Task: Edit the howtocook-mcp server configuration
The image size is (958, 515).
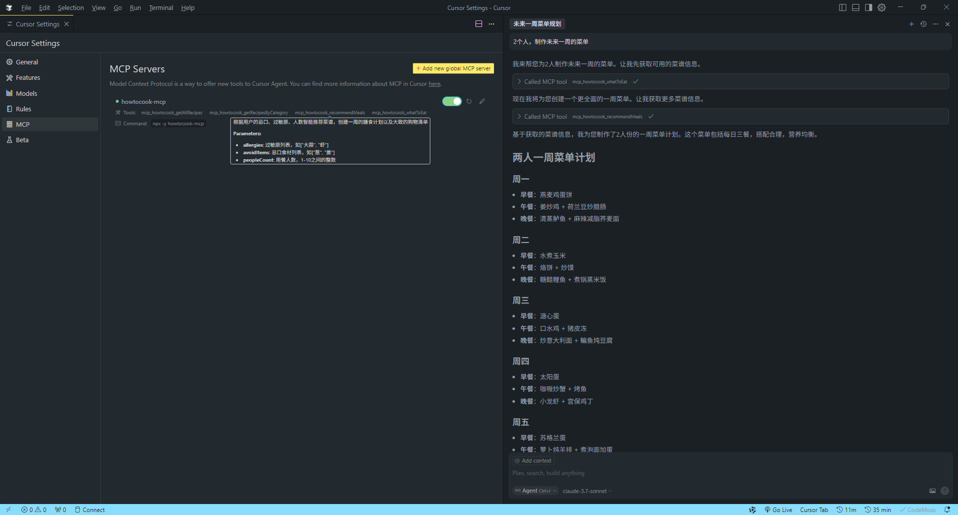Action: coord(482,101)
